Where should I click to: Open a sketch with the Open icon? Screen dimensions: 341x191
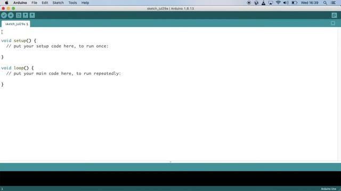[26, 15]
